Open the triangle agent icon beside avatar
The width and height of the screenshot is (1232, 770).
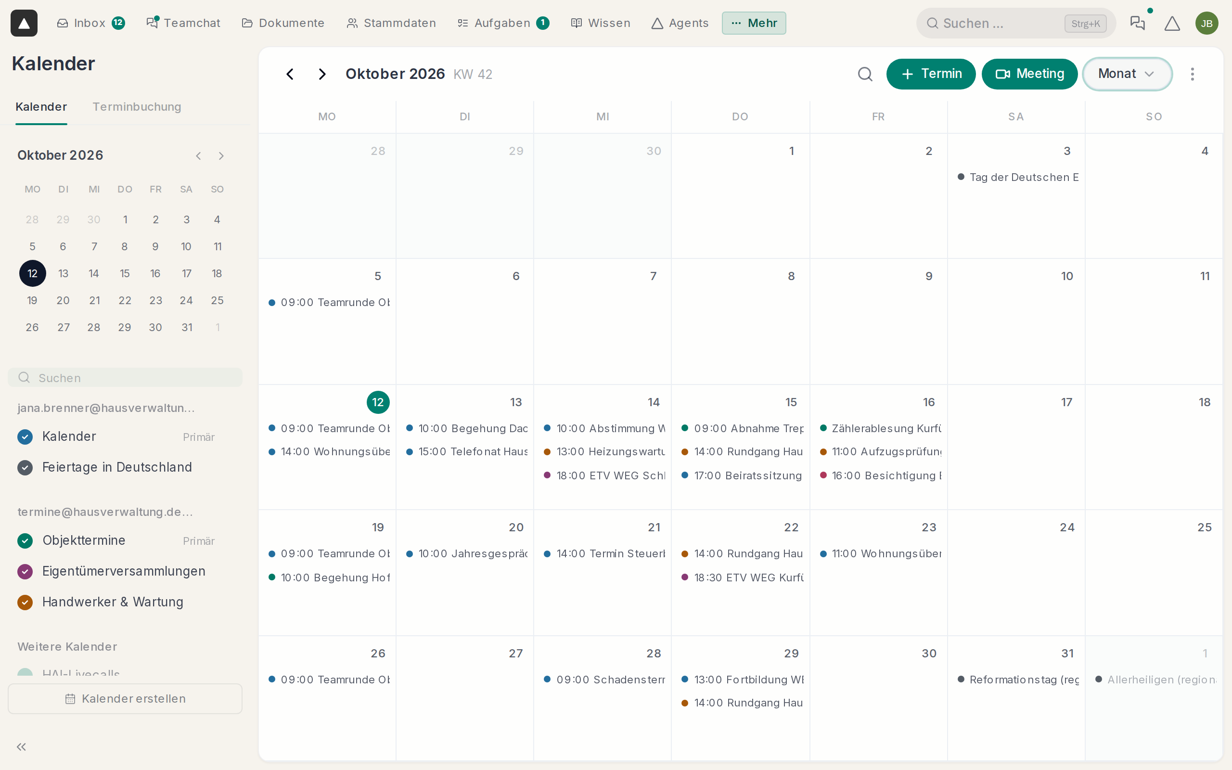(1172, 23)
